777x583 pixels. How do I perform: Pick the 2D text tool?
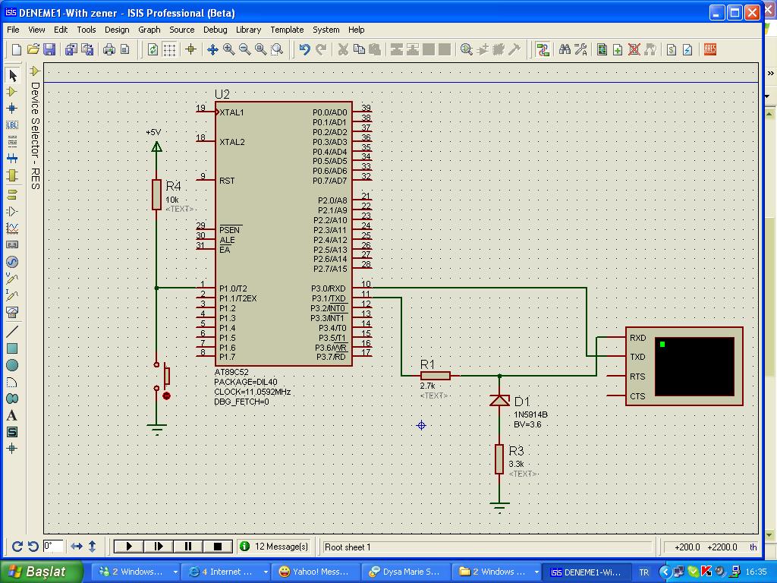coord(12,415)
